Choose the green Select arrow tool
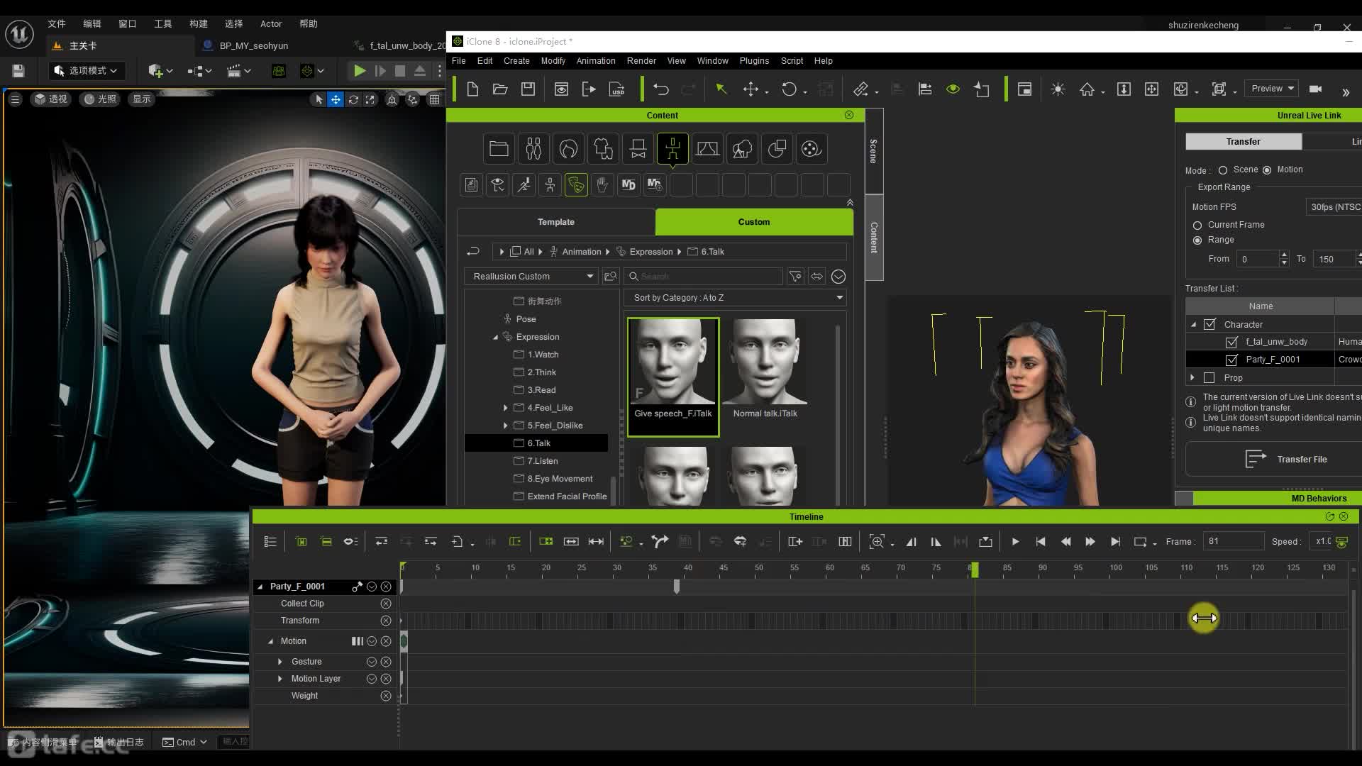This screenshot has height=766, width=1362. [x=721, y=89]
